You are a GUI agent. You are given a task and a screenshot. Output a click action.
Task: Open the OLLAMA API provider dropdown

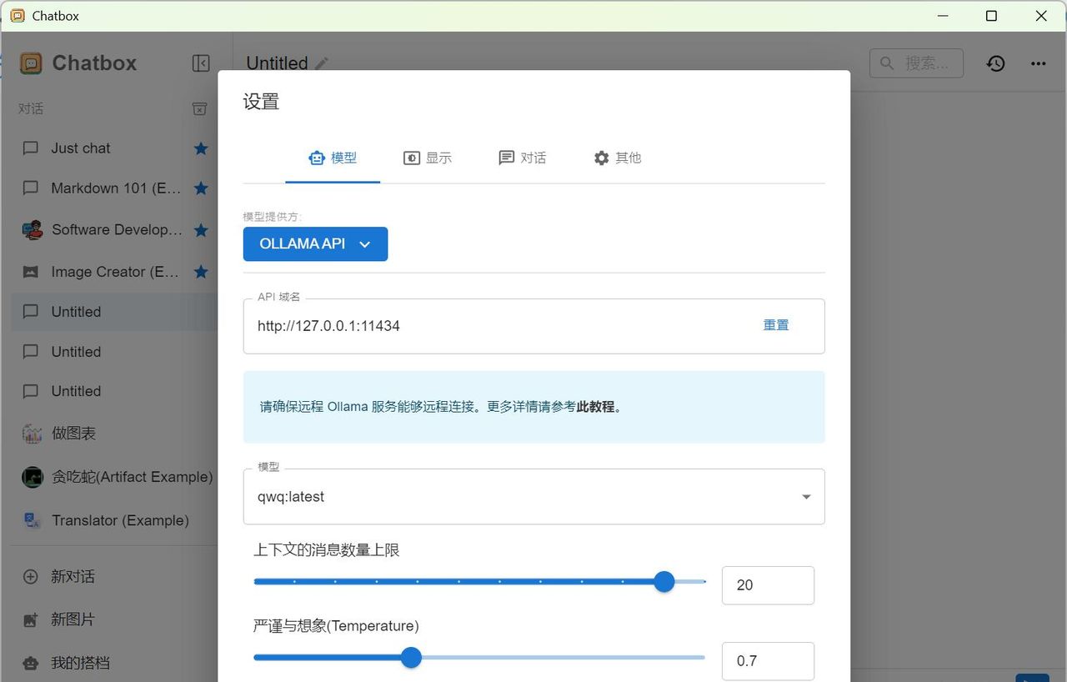pos(315,243)
